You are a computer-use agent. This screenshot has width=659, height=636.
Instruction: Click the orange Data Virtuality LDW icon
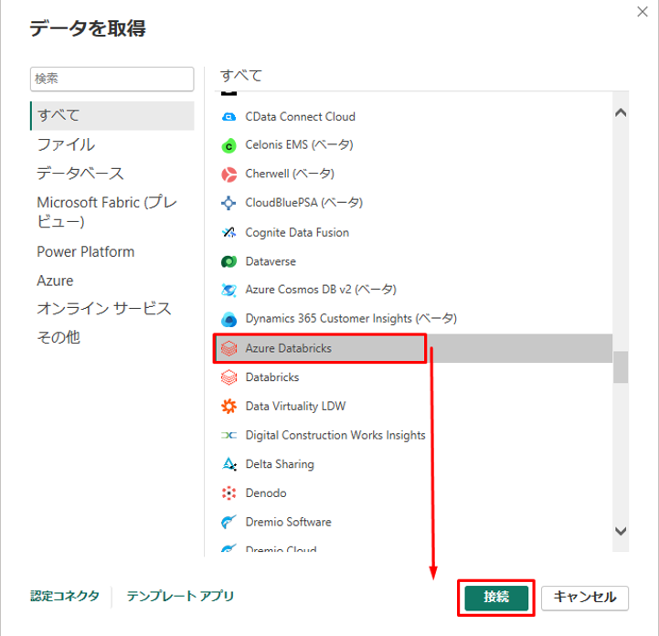(229, 407)
